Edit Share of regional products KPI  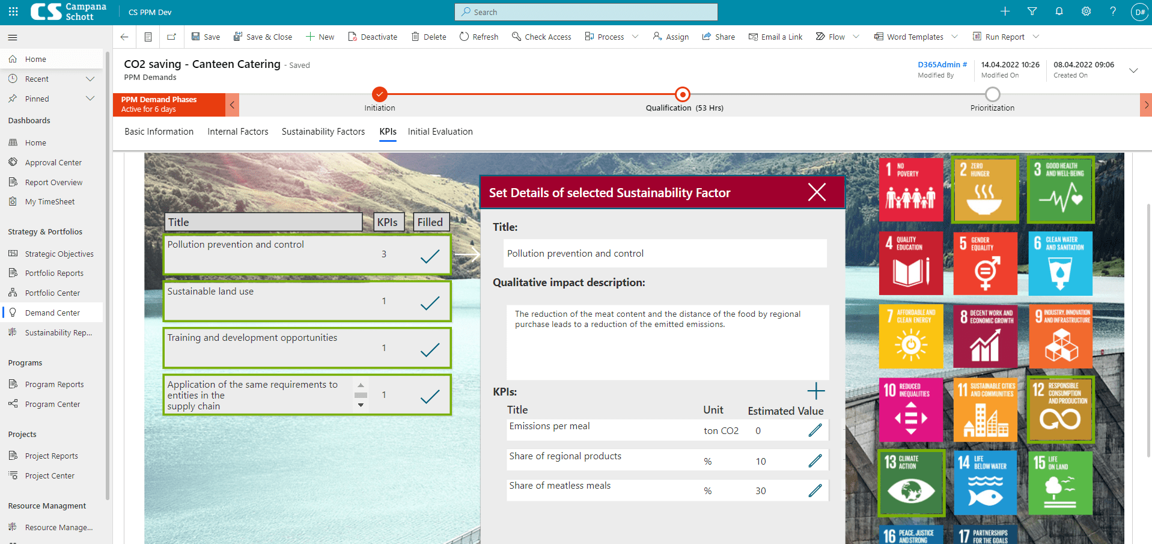pyautogui.click(x=815, y=461)
